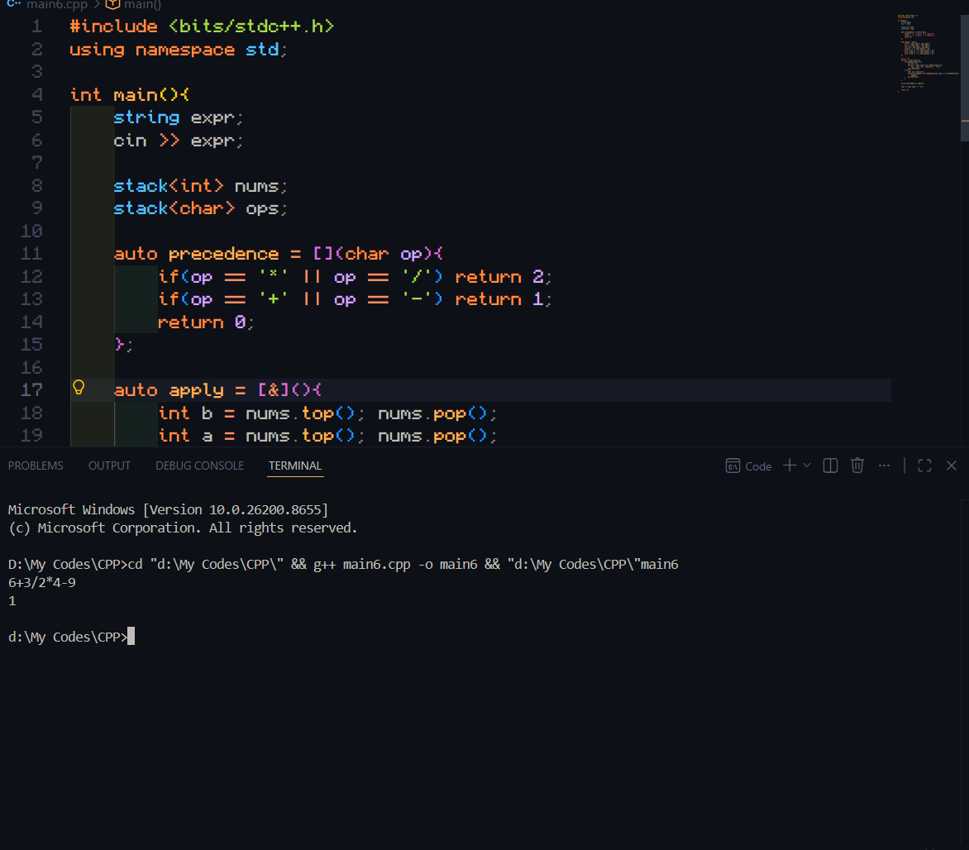Close the terminal panel
The image size is (969, 850).
951,466
